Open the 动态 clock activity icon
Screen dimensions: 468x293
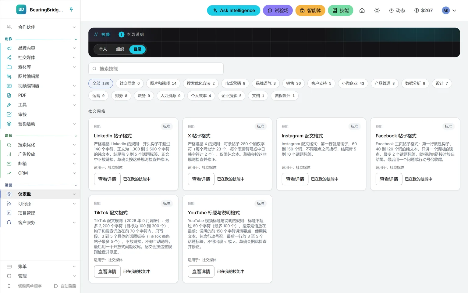(x=392, y=10)
